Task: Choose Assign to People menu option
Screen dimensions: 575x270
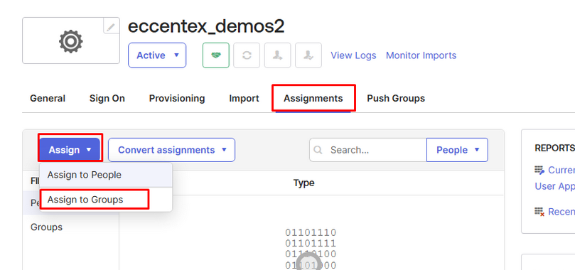Action: tap(106, 175)
